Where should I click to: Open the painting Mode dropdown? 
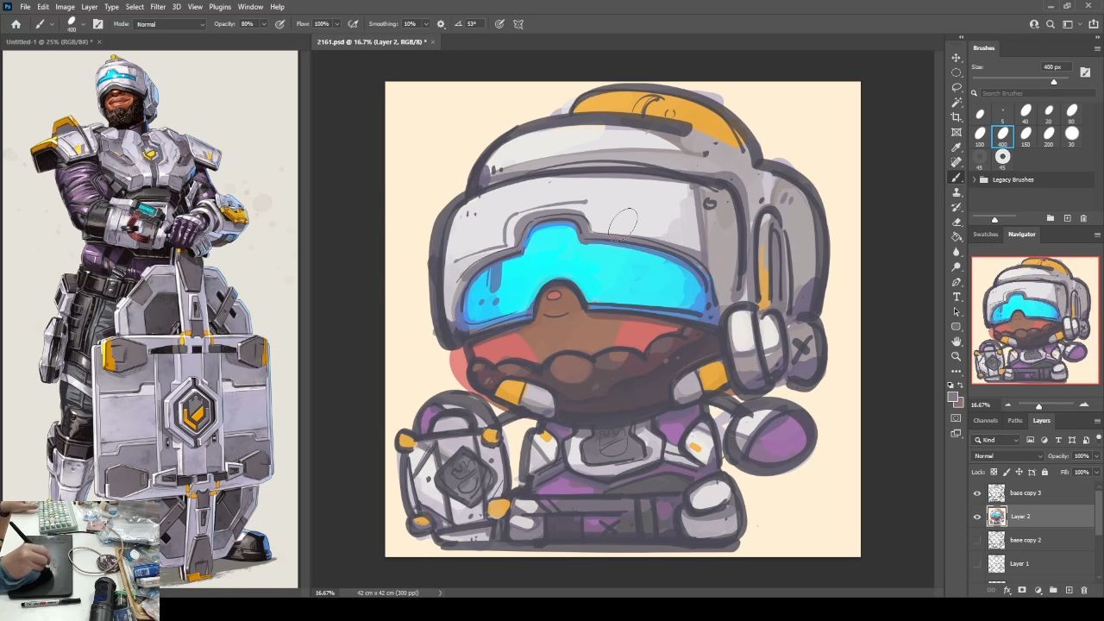tap(170, 24)
